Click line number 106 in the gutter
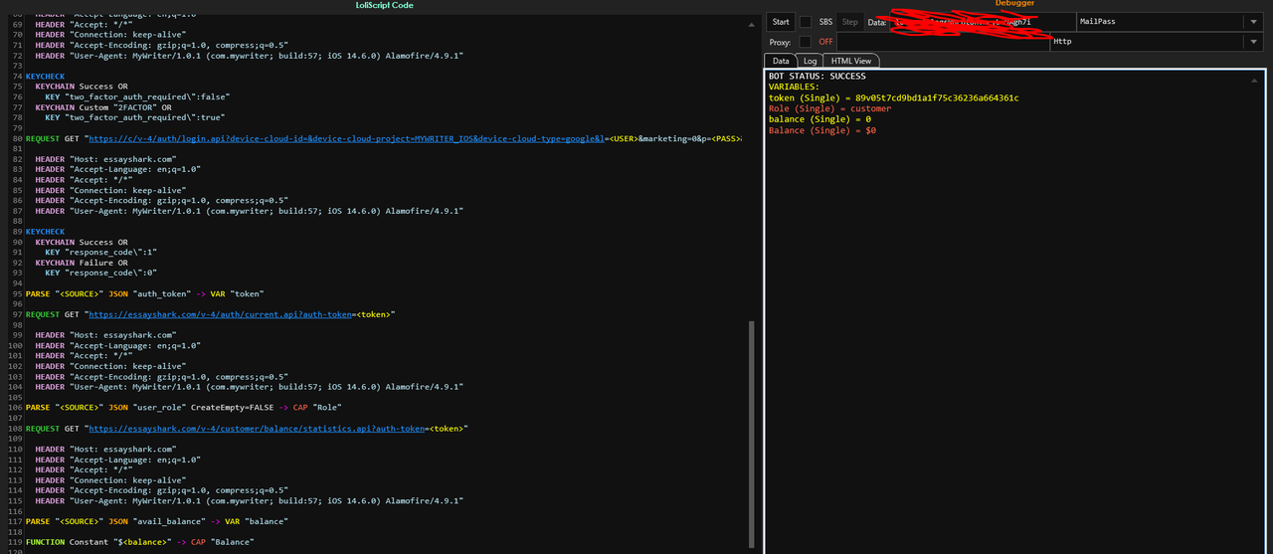 (14, 408)
